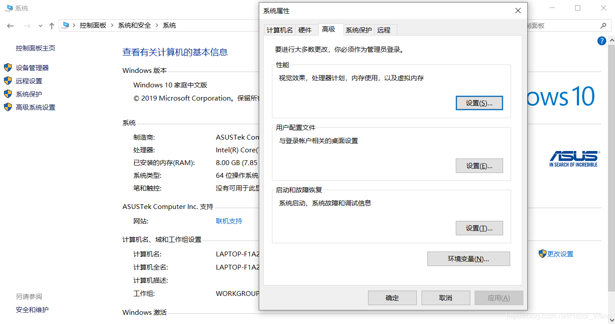Open 环境变量(N) environment variables
This screenshot has width=615, height=324.
click(468, 259)
